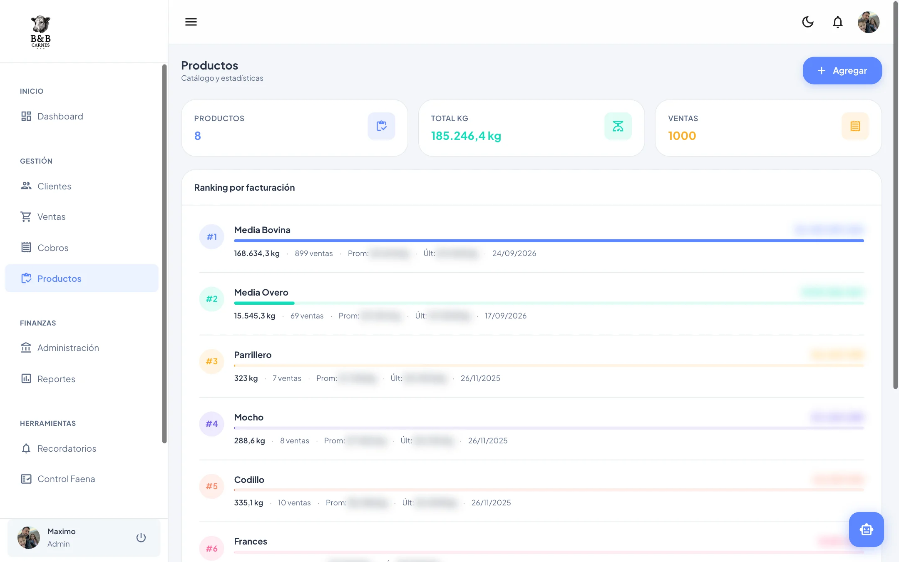Click Media Overo green progress bar
This screenshot has height=562, width=899.
[264, 303]
